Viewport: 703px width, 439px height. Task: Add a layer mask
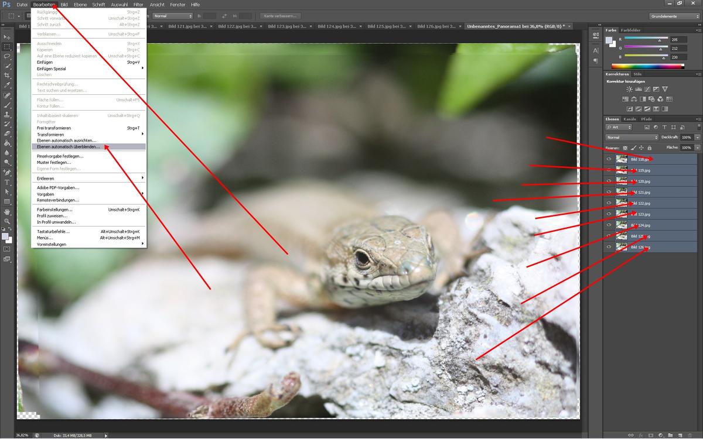pyautogui.click(x=651, y=435)
